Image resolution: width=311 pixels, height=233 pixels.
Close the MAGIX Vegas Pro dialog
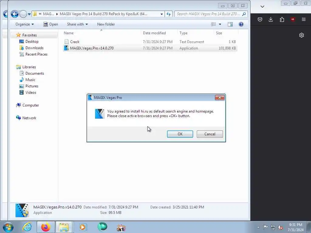220,97
